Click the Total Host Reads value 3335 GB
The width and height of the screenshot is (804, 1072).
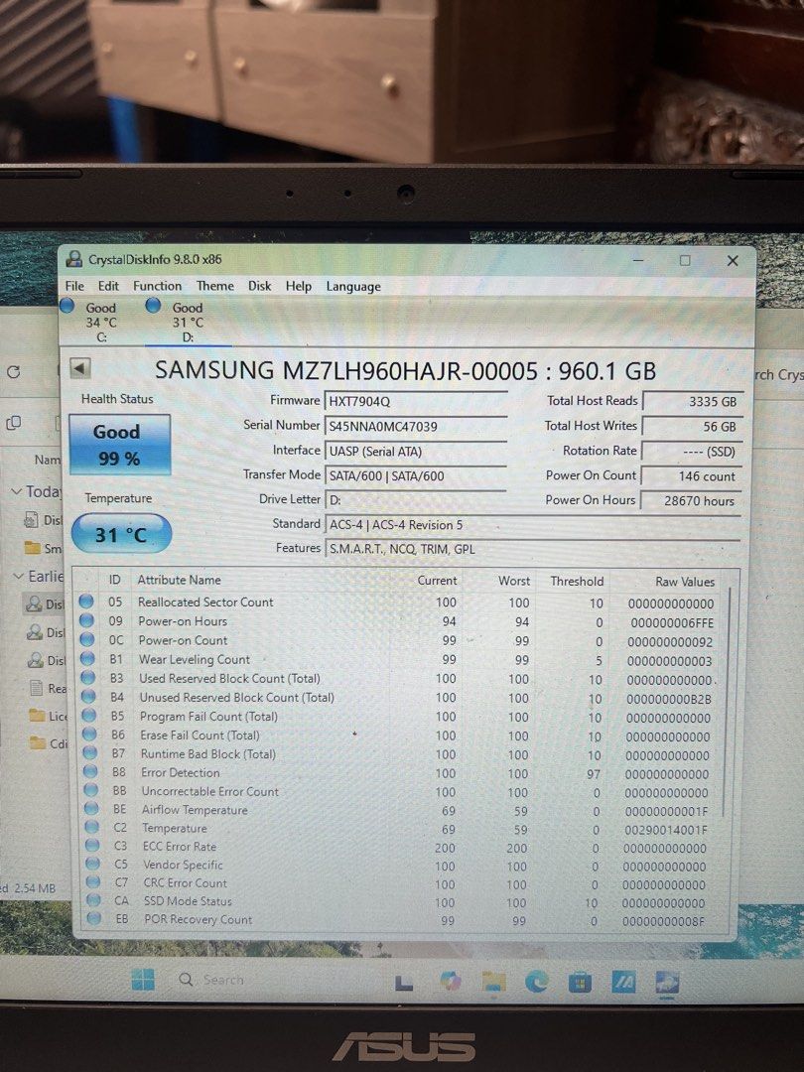(693, 401)
